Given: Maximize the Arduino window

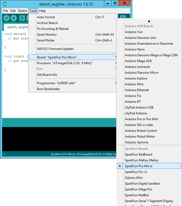Looking at the screenshot, I should coord(115,3).
